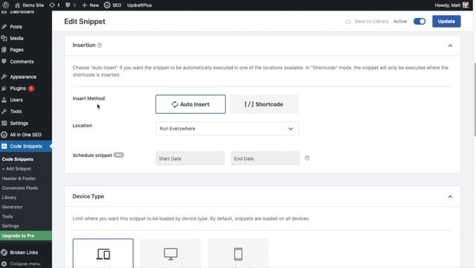Click the End Date field
The image size is (476, 268).
pos(266,159)
